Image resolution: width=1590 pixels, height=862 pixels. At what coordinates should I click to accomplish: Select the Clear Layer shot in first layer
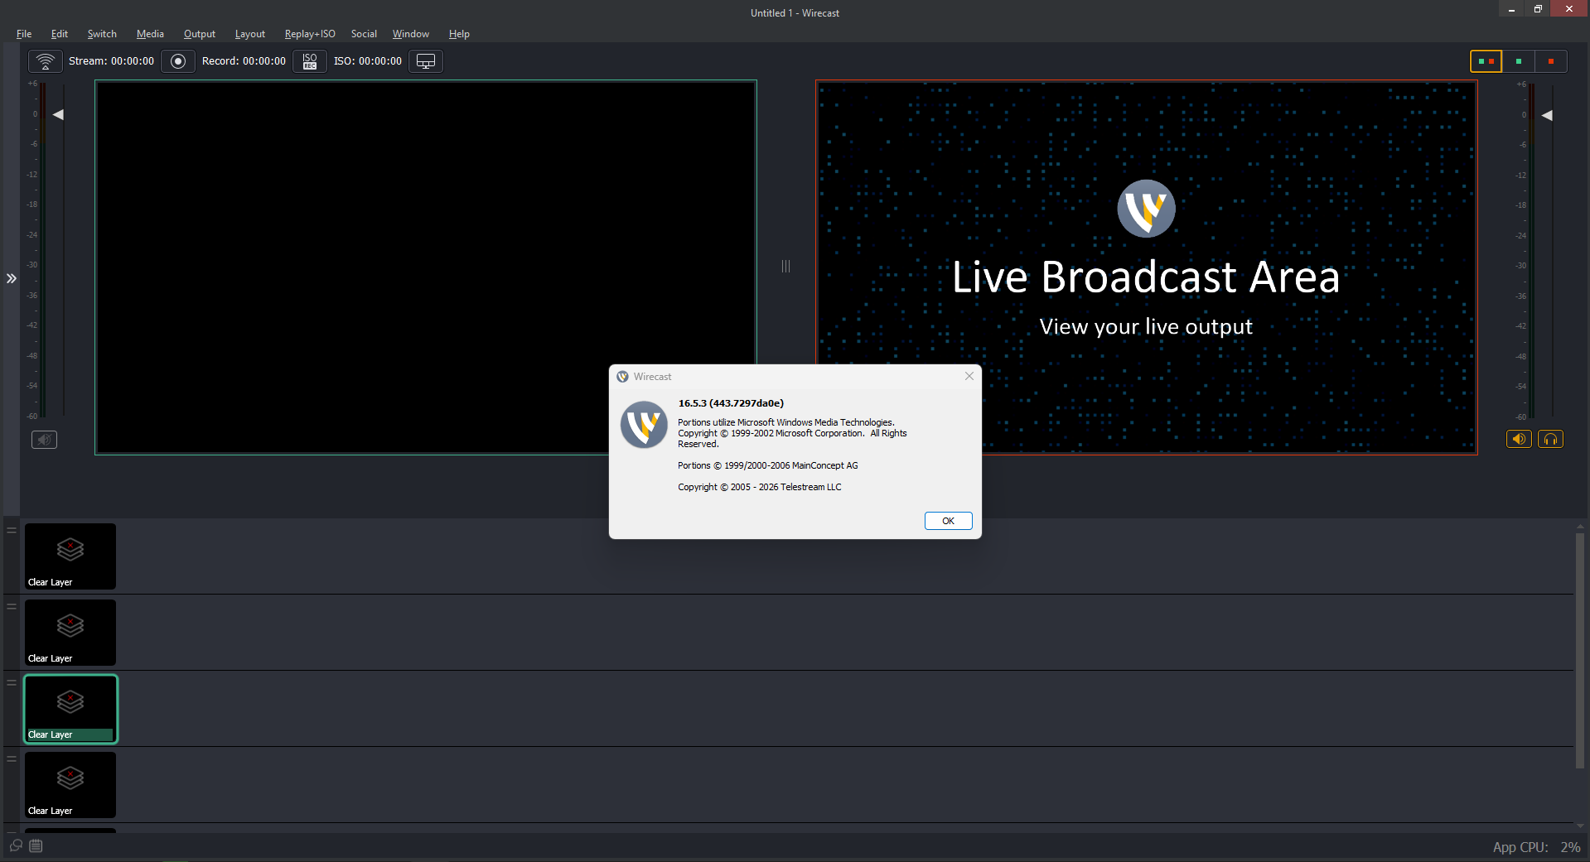pyautogui.click(x=70, y=556)
